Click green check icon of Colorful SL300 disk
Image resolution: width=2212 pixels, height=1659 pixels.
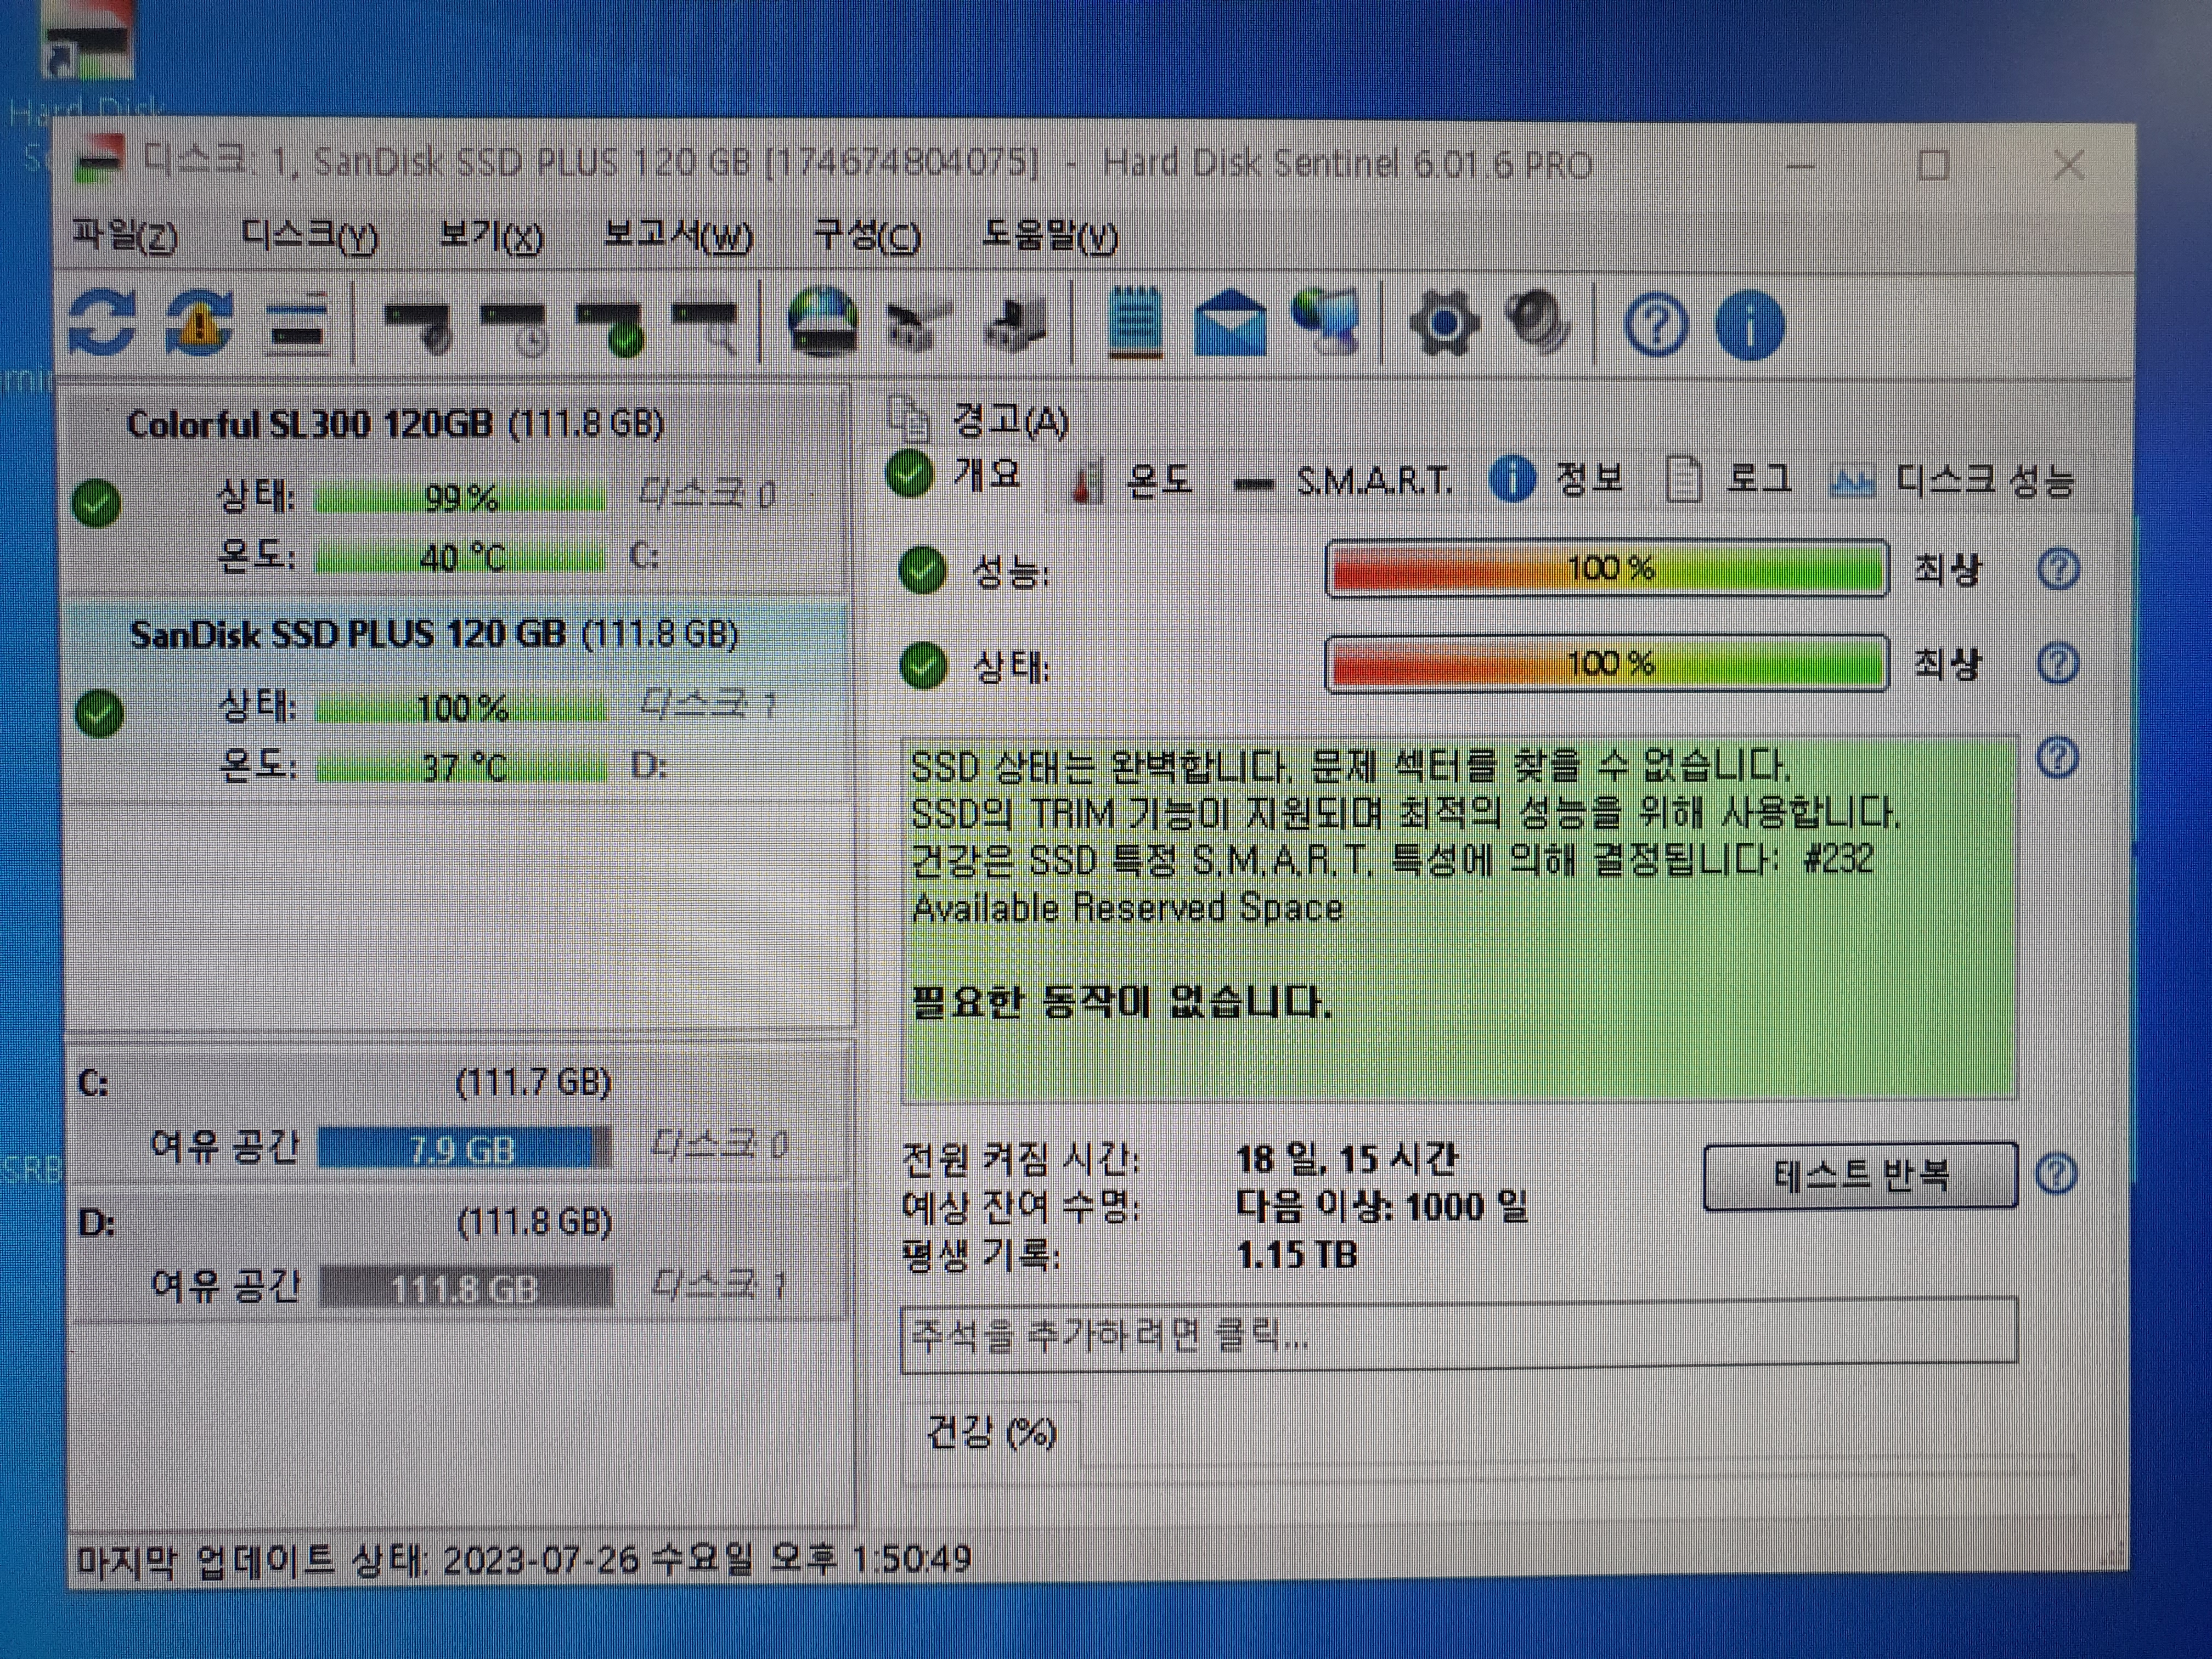pos(97,503)
